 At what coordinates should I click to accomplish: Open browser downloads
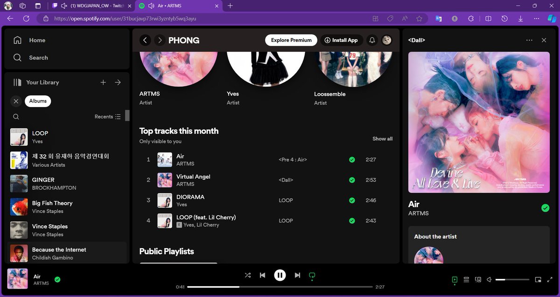tap(520, 19)
